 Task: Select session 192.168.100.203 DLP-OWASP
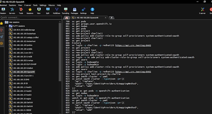(x=25, y=64)
